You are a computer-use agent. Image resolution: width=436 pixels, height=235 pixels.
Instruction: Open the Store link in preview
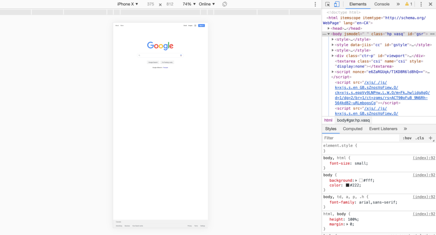click(x=122, y=26)
